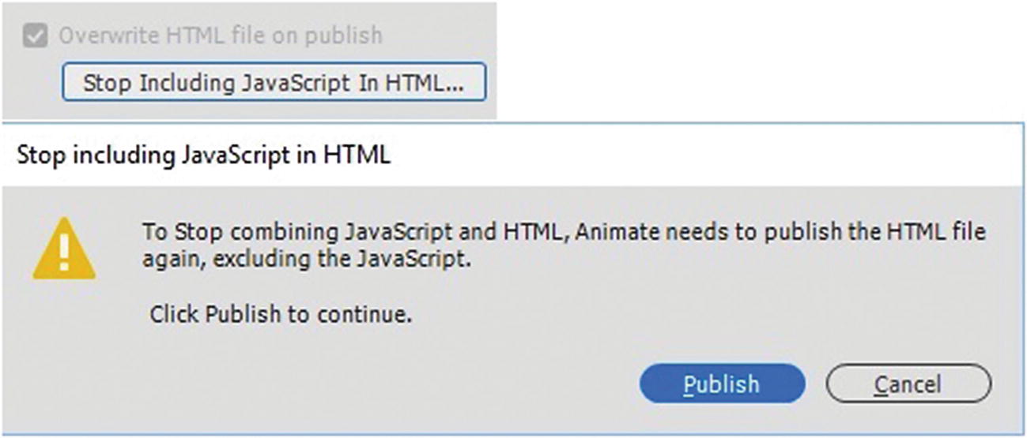Click the message line starting "To Stop combining JavaScript"
The width and height of the screenshot is (1027, 438).
click(x=564, y=233)
